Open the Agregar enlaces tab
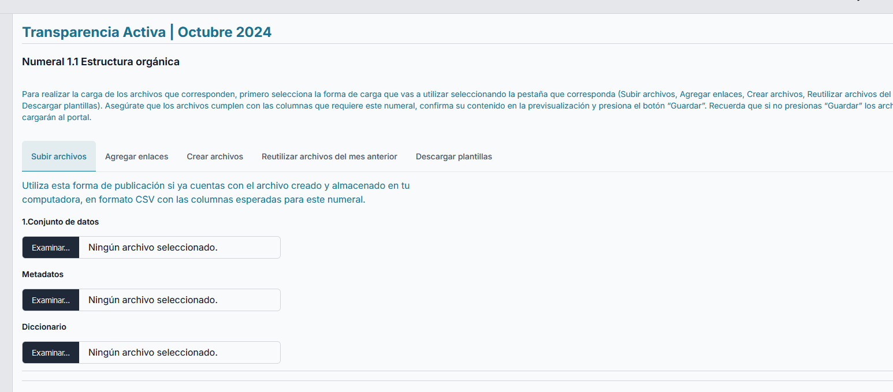This screenshot has width=893, height=392. click(137, 156)
